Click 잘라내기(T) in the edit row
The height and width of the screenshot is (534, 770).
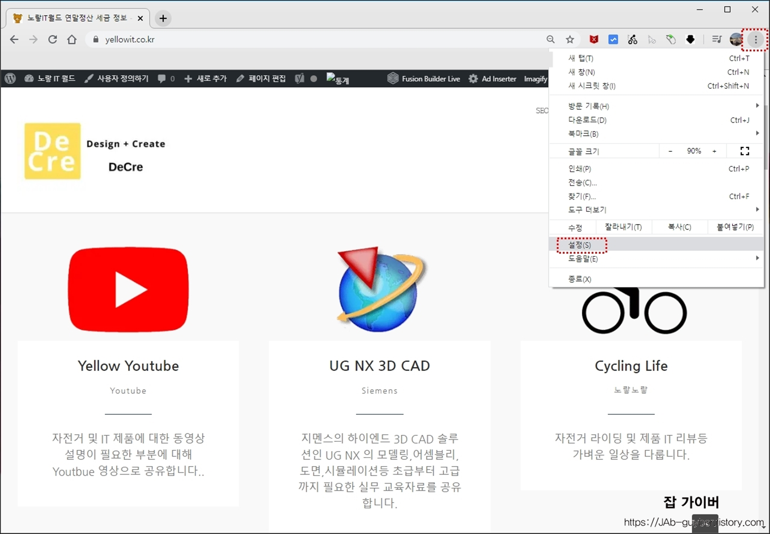[623, 227]
